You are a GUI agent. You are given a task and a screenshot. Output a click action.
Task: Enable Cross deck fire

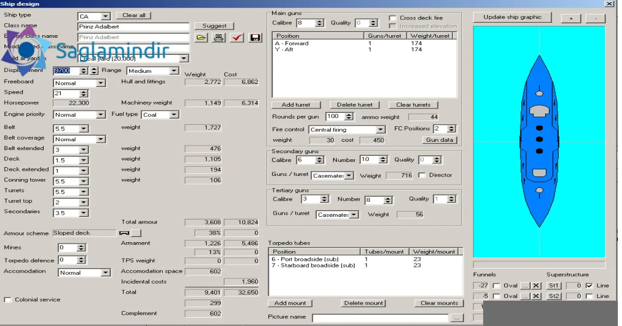tap(392, 18)
